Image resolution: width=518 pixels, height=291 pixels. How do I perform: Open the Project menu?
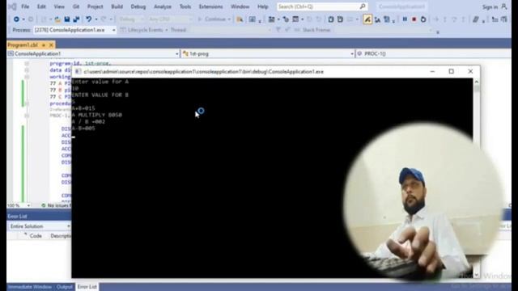tap(96, 6)
